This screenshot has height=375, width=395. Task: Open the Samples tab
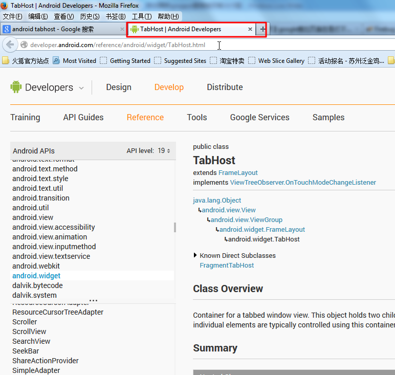[x=328, y=117]
